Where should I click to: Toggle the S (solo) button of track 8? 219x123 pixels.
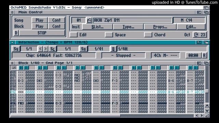(x=177, y=68)
